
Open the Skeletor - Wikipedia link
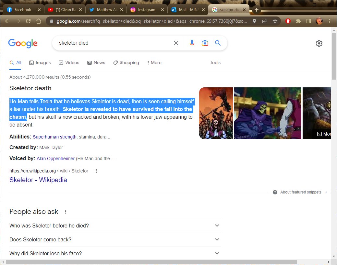(x=38, y=180)
